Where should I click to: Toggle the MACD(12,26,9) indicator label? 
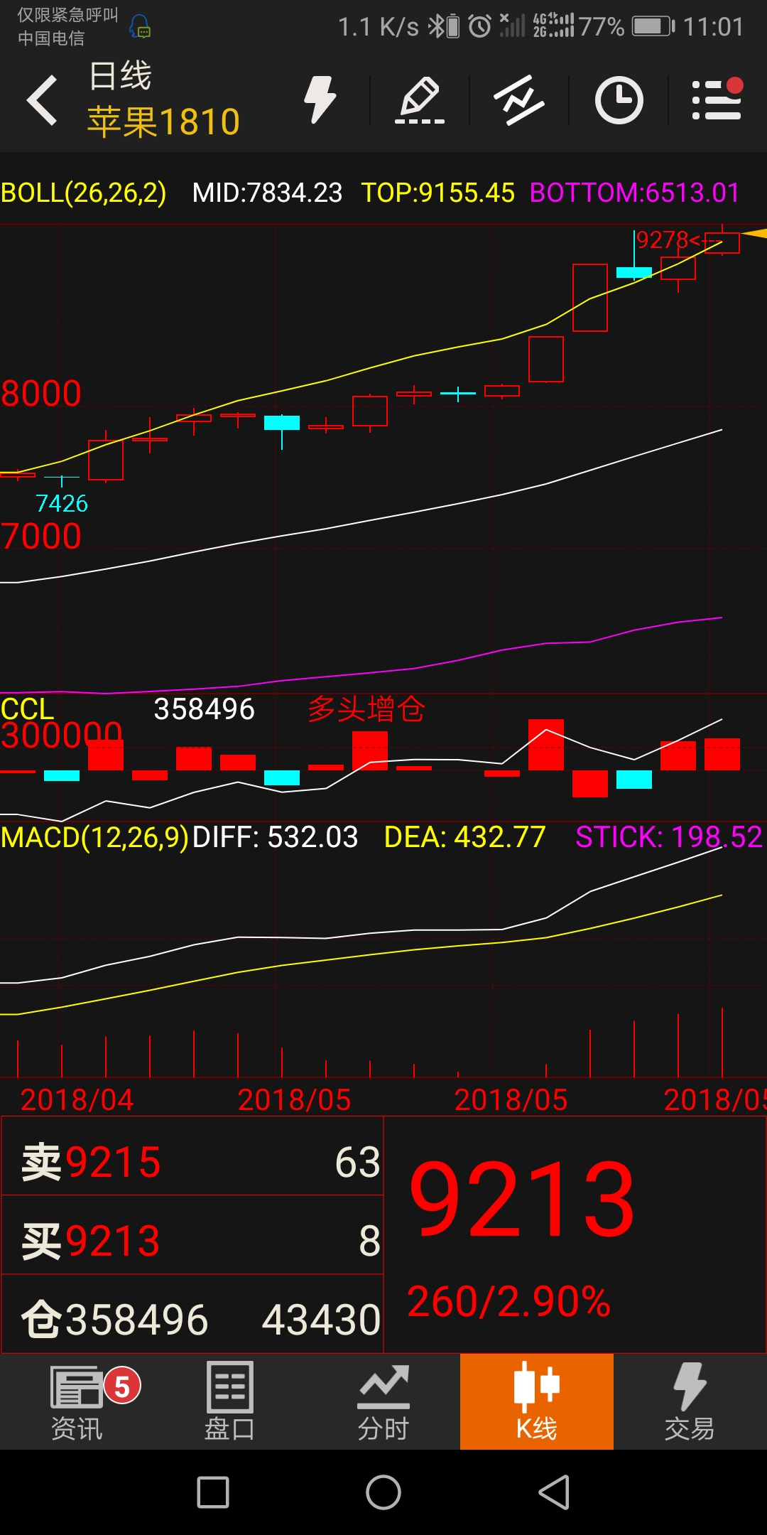95,837
